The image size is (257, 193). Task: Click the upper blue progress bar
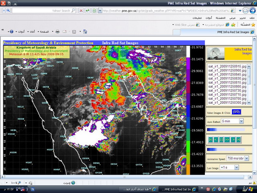tap(226, 129)
